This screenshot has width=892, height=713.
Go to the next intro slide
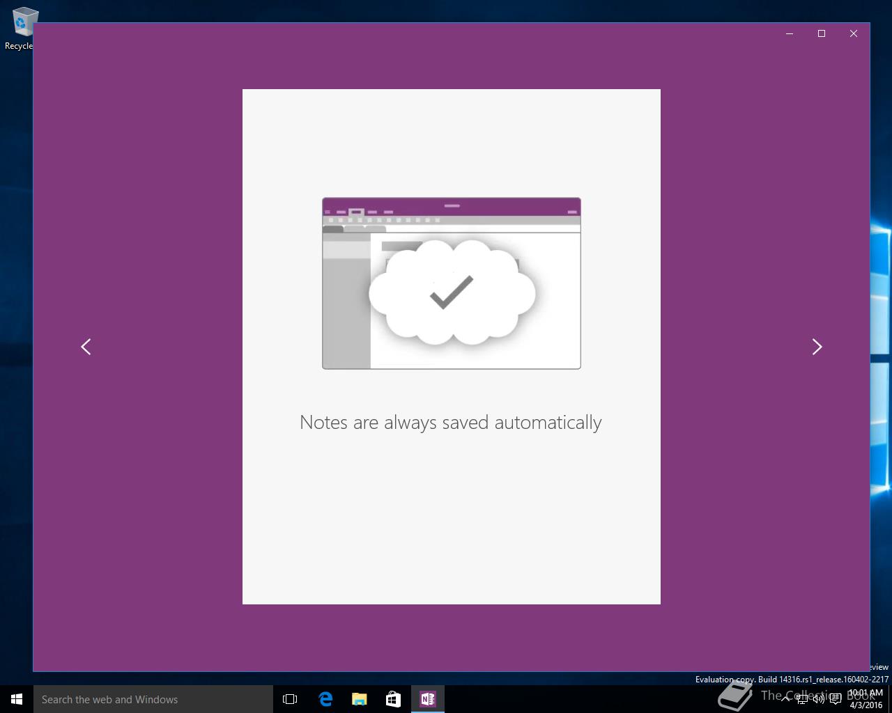click(x=817, y=347)
